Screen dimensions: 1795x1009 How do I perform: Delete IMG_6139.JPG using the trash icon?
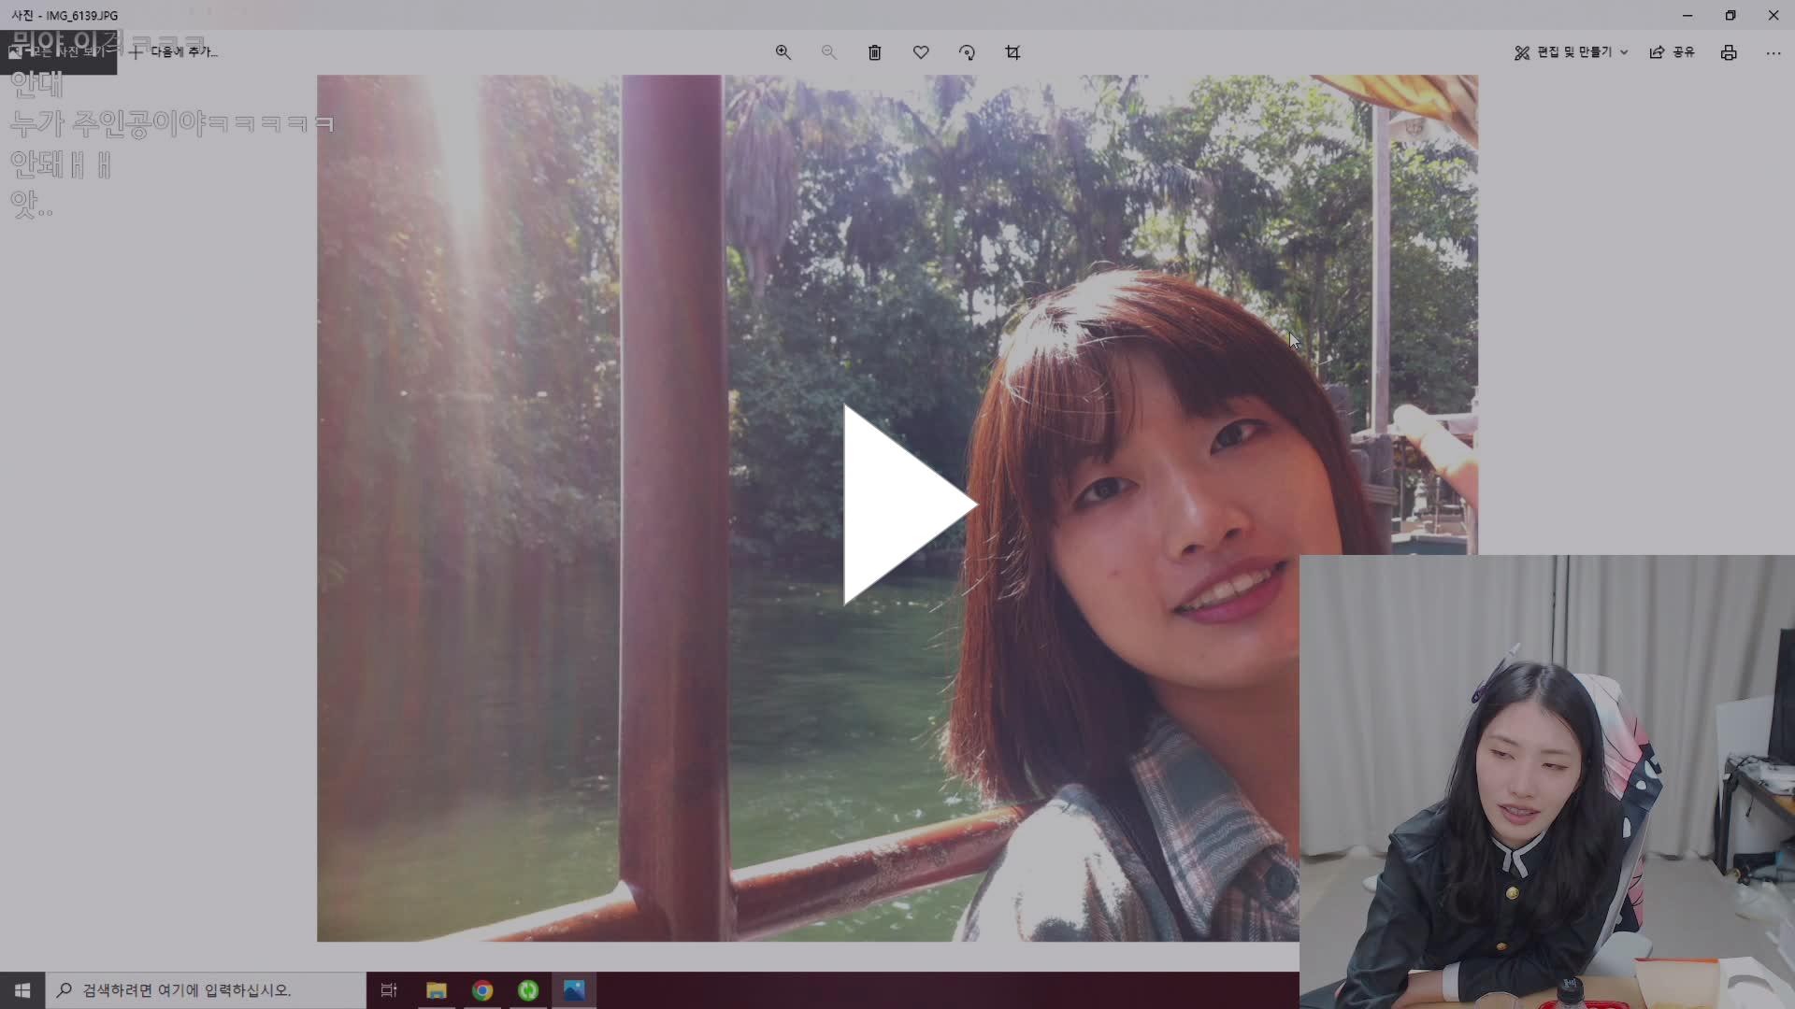pos(875,52)
